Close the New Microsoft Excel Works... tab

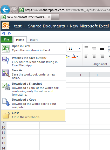click(x=49, y=17)
